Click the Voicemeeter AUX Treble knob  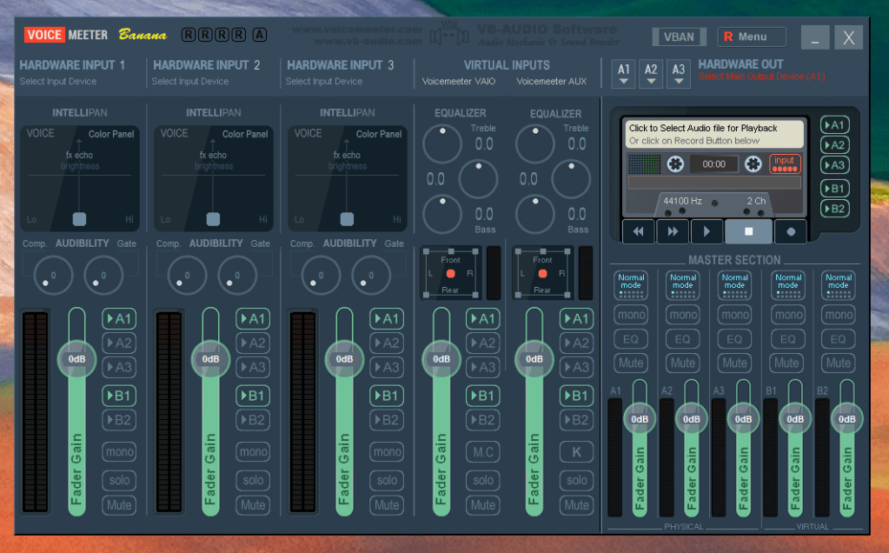[x=534, y=143]
